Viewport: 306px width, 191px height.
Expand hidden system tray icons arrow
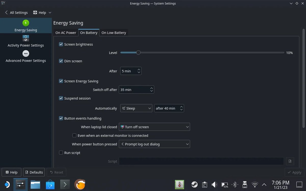coord(264,184)
